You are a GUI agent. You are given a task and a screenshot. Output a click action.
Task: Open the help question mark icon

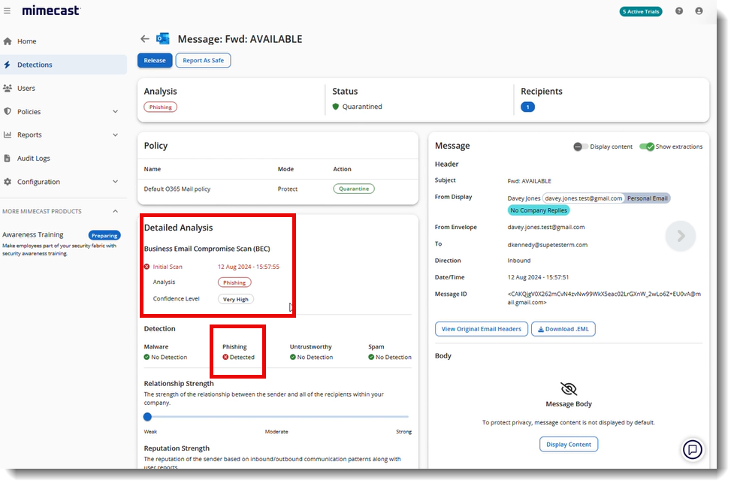click(679, 11)
